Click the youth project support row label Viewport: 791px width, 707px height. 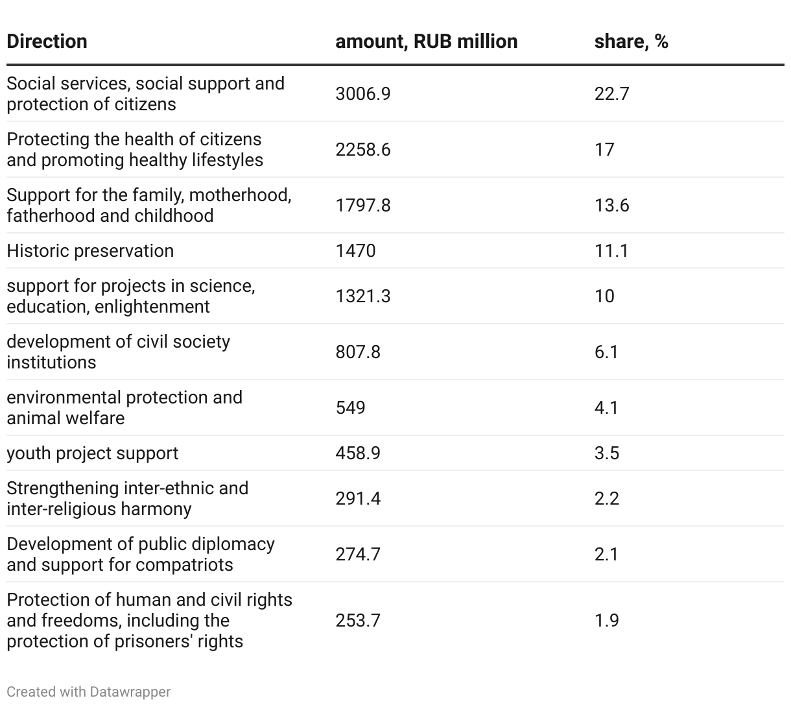(x=92, y=453)
